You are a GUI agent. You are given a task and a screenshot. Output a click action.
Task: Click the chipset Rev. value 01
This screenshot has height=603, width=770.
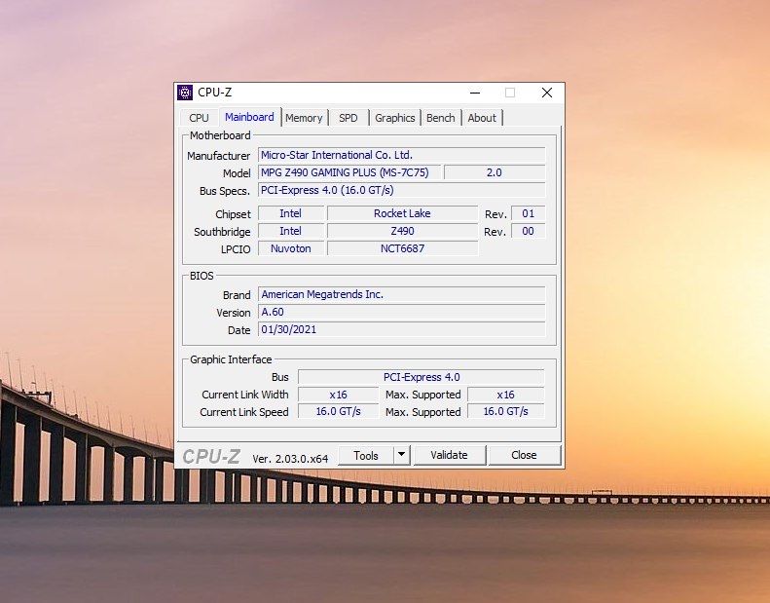coord(528,213)
